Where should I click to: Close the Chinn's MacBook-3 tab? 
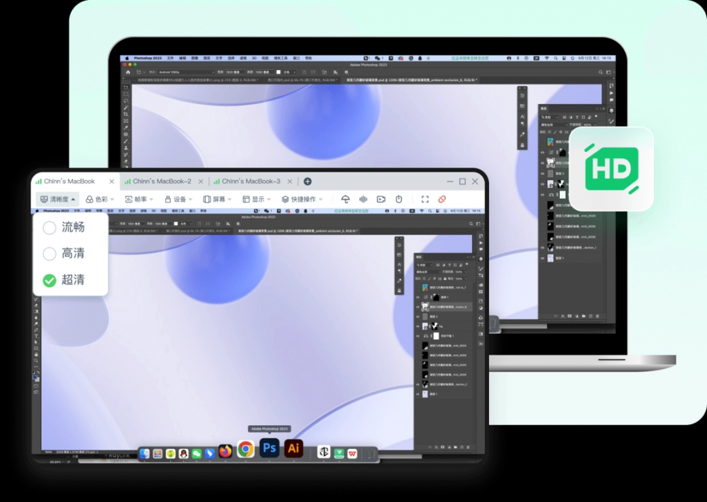289,181
